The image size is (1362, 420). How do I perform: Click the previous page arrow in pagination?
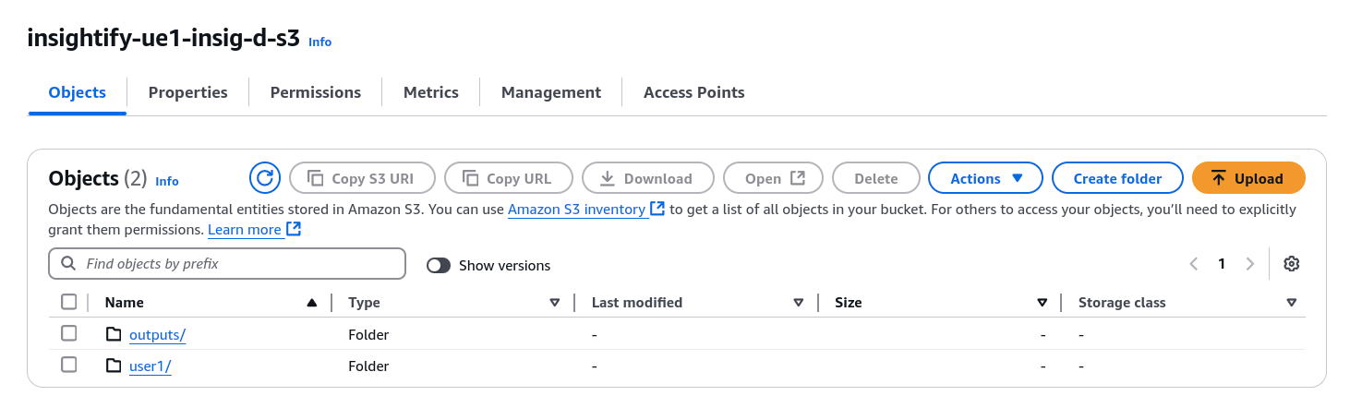(x=1193, y=264)
